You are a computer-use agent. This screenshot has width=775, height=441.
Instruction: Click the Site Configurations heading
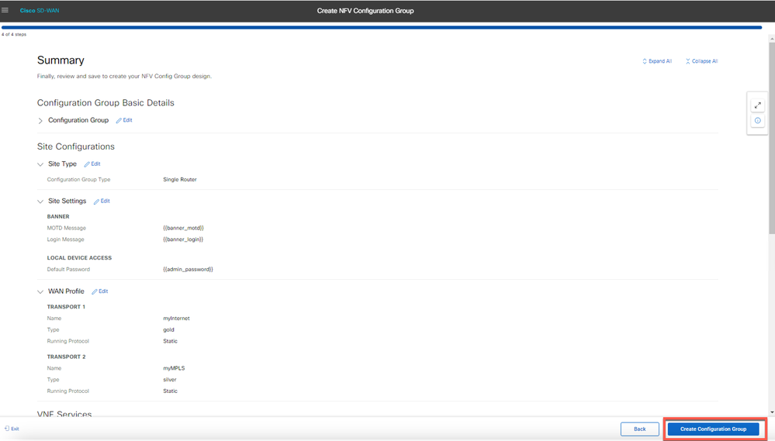(75, 146)
